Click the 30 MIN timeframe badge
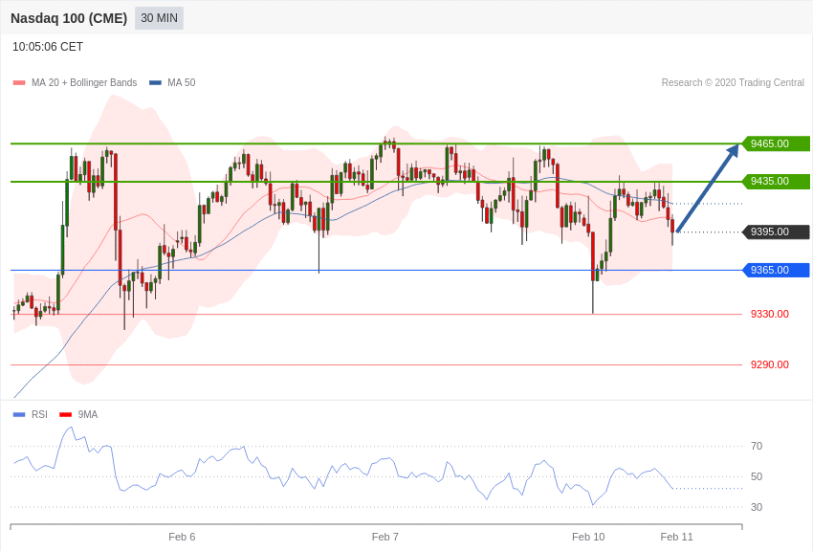Image resolution: width=813 pixels, height=551 pixels. click(159, 18)
